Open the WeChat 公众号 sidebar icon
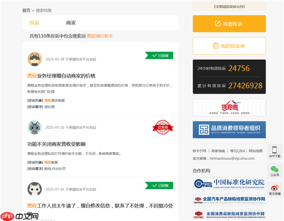The image size is (284, 221). pos(275,170)
